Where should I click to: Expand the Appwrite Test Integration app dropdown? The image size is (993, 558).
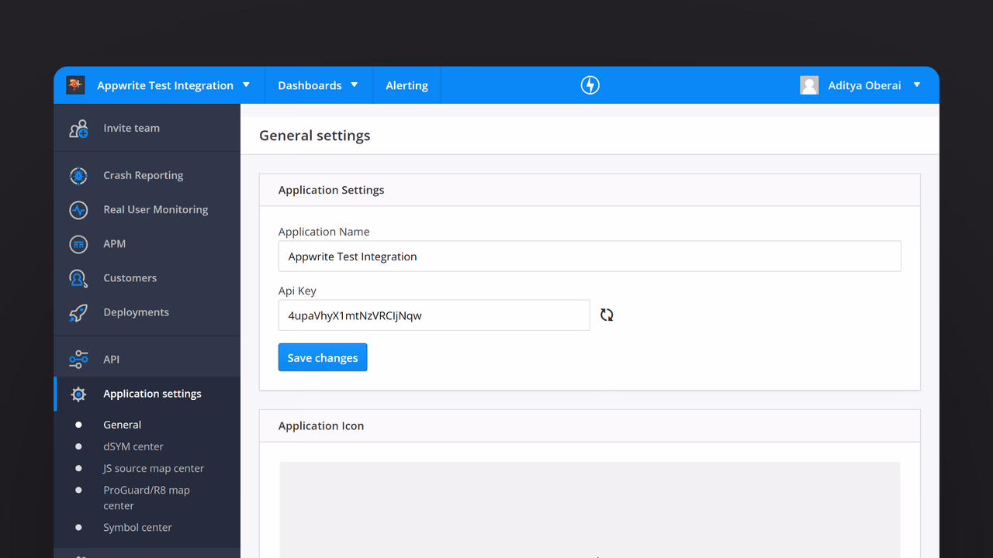246,84
